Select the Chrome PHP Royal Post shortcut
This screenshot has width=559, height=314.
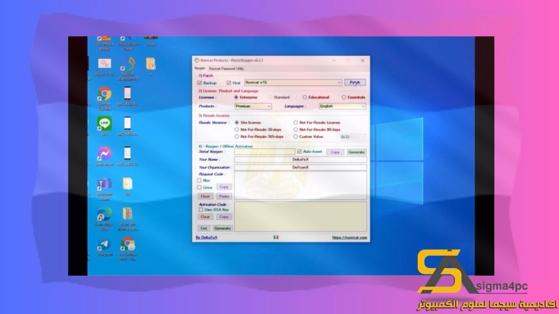pyautogui.click(x=128, y=249)
